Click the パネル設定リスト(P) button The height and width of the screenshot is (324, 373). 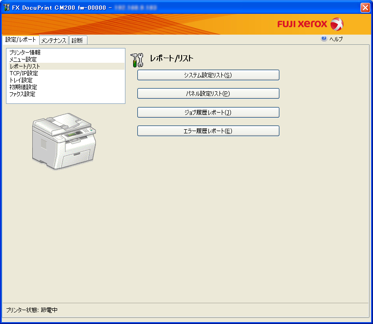[208, 94]
